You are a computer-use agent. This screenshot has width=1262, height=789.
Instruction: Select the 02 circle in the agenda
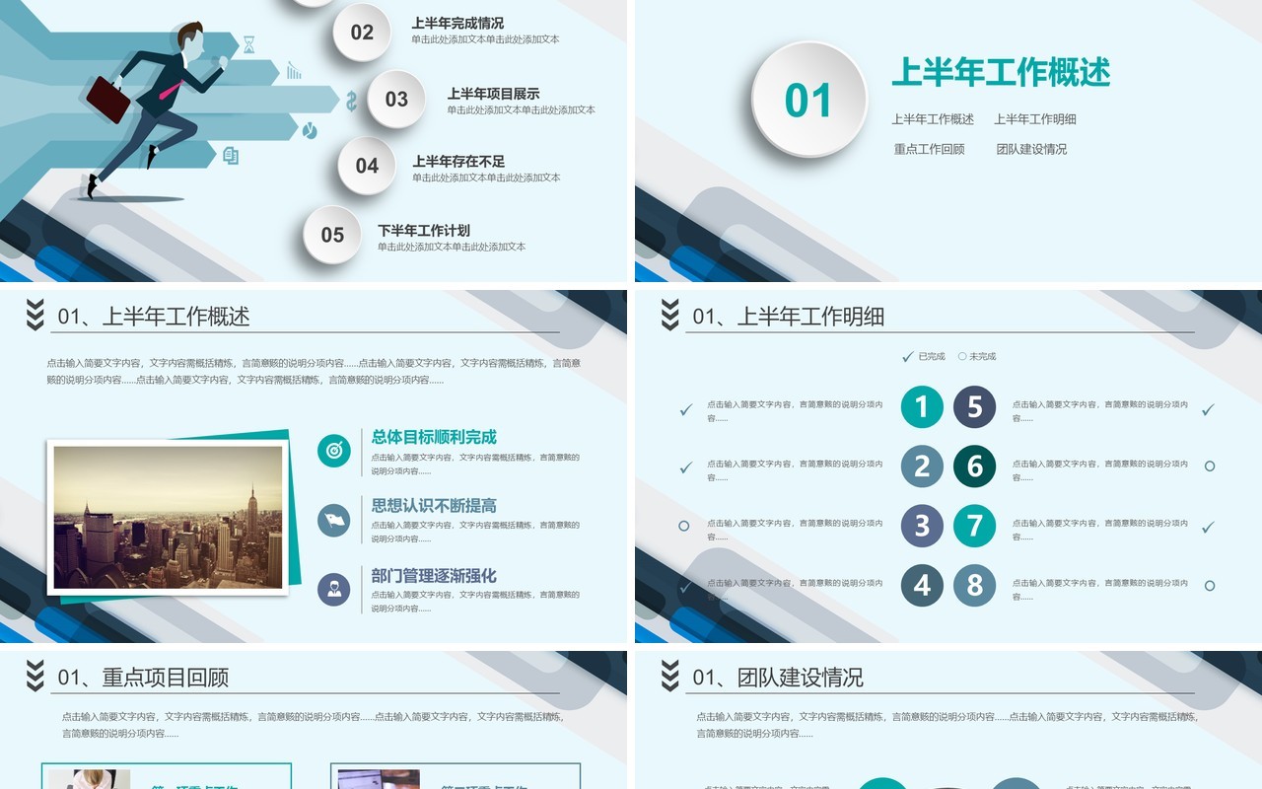362,33
